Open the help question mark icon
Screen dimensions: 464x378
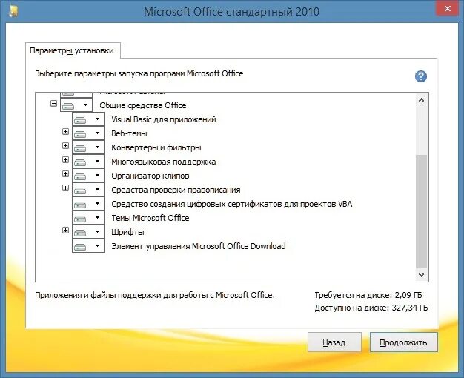coord(421,76)
